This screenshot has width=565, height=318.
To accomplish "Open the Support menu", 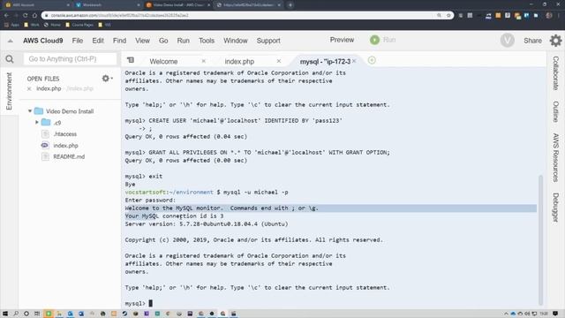I will tap(268, 41).
